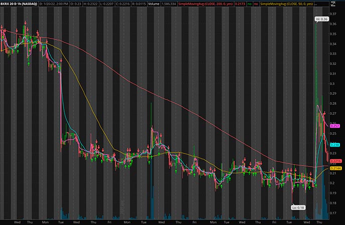This screenshot has height=225, width=345.
Task: Open SimpleMovingAvg (CLOSE, 50, 0, yes) study label
Action: pos(287,4)
